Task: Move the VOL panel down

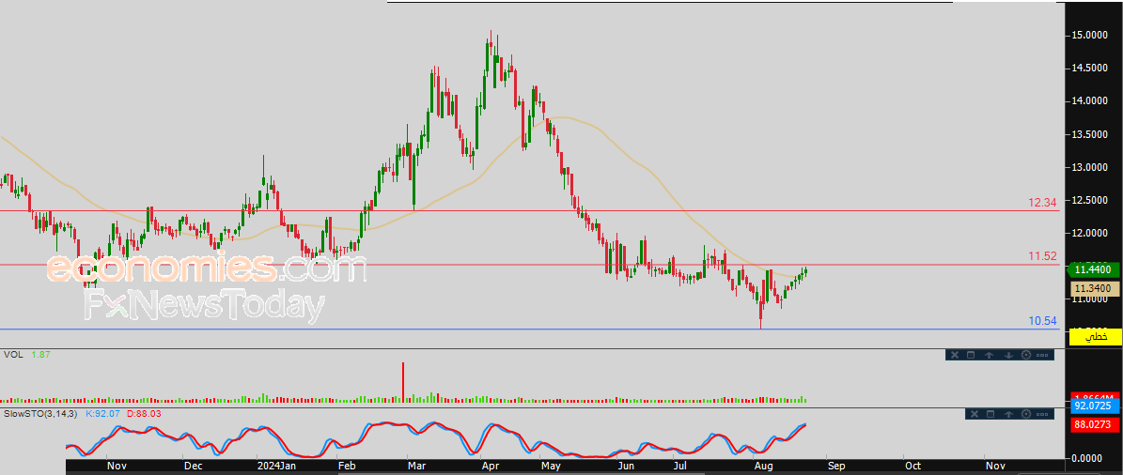Action: [1008, 355]
